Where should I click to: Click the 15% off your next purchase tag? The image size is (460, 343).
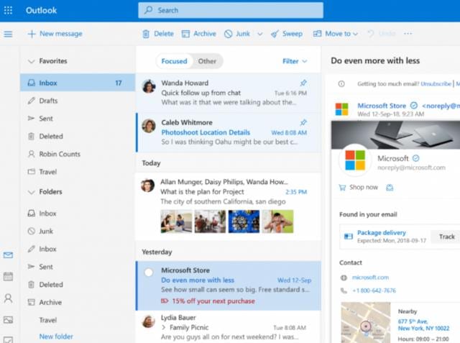[208, 301]
